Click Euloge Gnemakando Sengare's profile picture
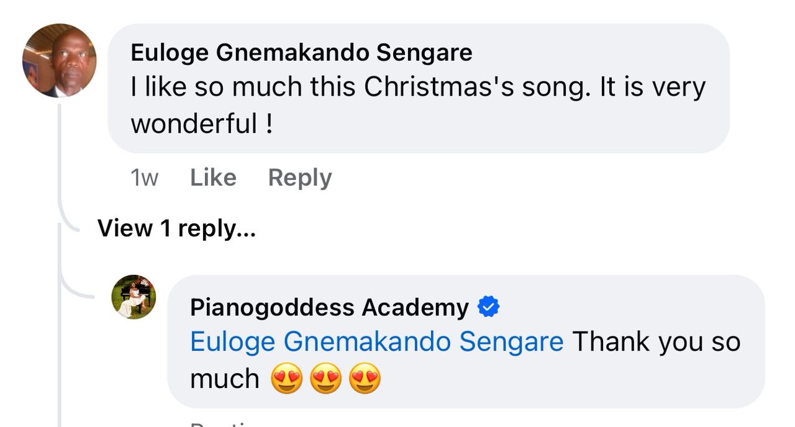This screenshot has height=427, width=795. point(60,61)
